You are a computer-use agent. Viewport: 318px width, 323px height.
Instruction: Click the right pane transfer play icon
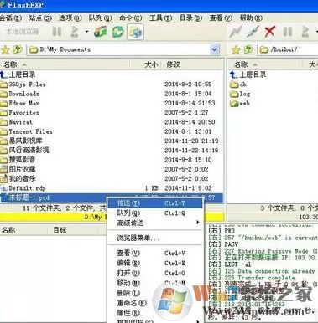[x=305, y=32]
